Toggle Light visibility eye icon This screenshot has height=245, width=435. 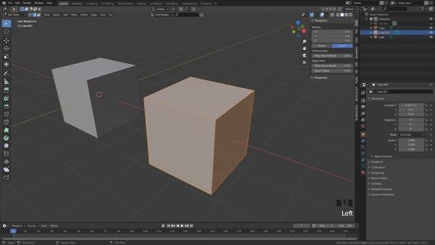[431, 37]
